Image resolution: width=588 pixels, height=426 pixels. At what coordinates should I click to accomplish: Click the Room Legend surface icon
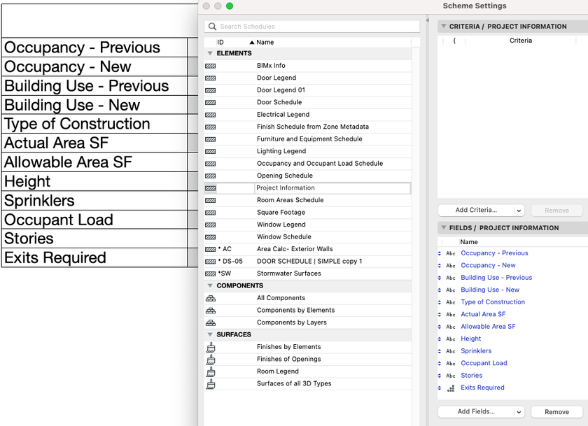[x=211, y=371]
